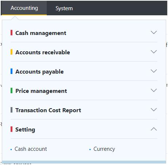Collapse the Setting section chevron
This screenshot has width=168, height=165.
tap(154, 129)
